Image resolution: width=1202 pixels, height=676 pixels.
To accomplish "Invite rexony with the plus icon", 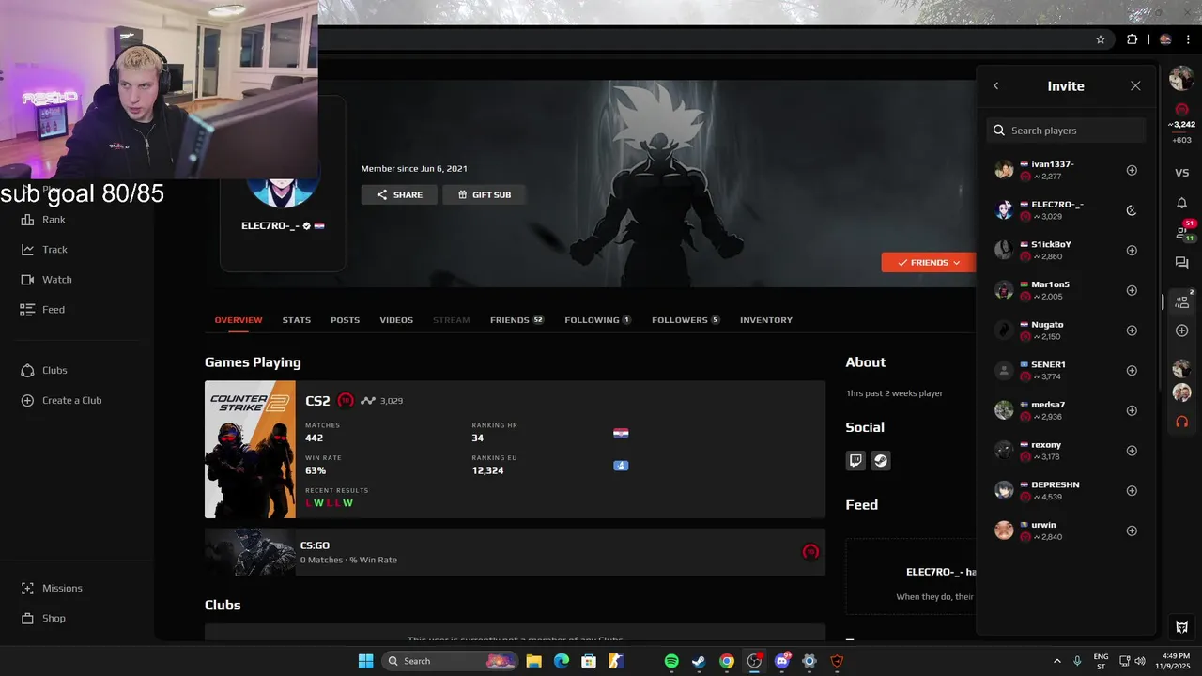I will (x=1132, y=451).
